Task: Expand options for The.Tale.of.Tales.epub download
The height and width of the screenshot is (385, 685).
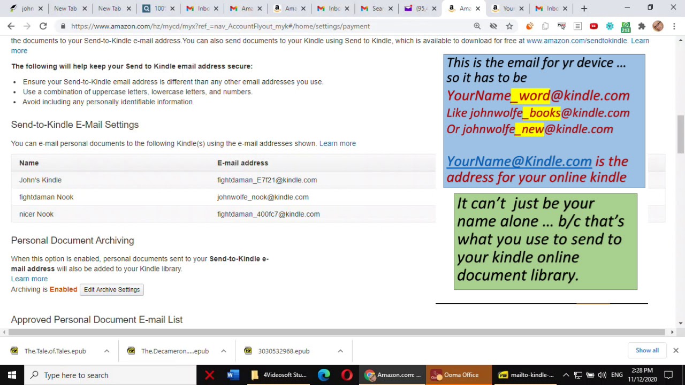Action: coord(106,351)
